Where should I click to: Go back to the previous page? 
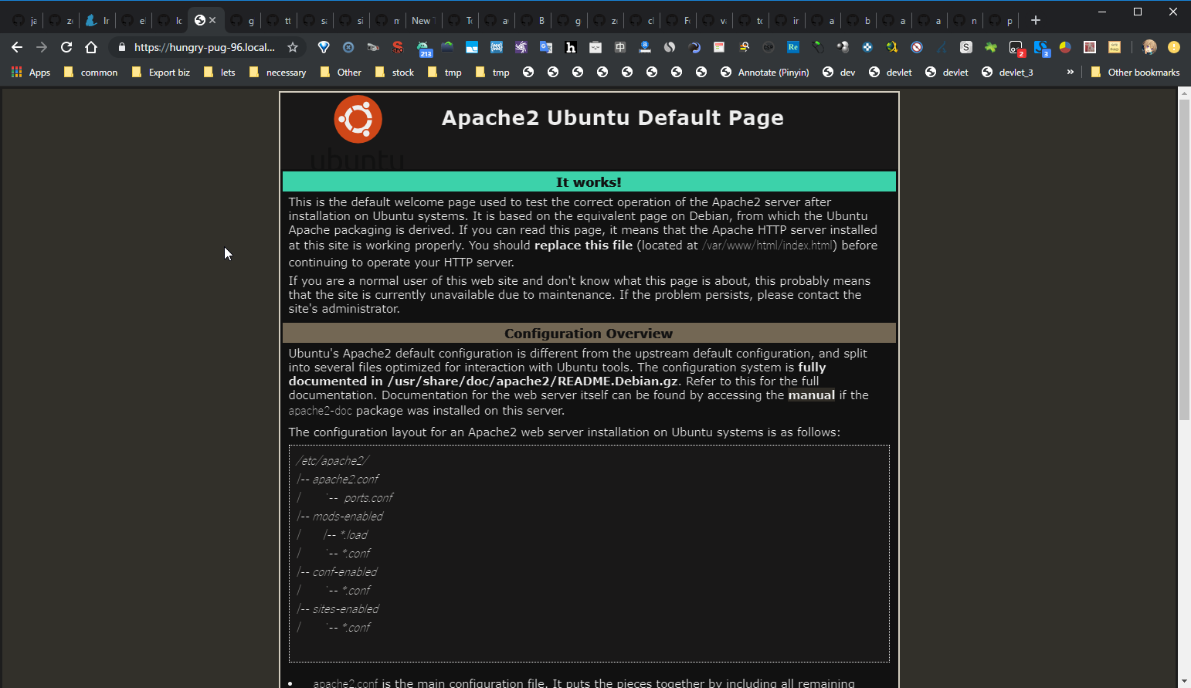click(17, 47)
